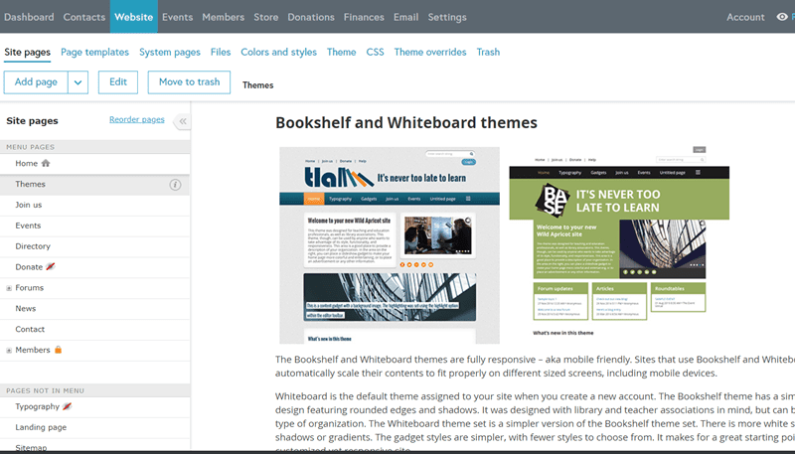The width and height of the screenshot is (795, 454).
Task: Select the Sitemap page
Action: (x=94, y=446)
